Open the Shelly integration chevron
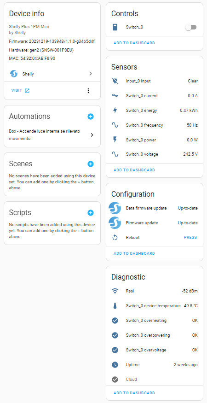 pos(91,74)
